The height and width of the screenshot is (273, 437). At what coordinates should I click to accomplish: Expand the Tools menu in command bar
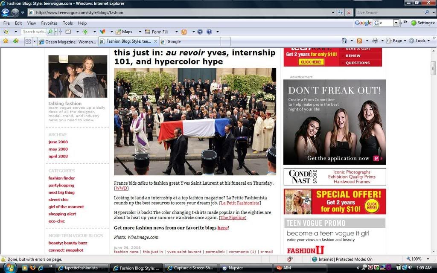pyautogui.click(x=420, y=41)
